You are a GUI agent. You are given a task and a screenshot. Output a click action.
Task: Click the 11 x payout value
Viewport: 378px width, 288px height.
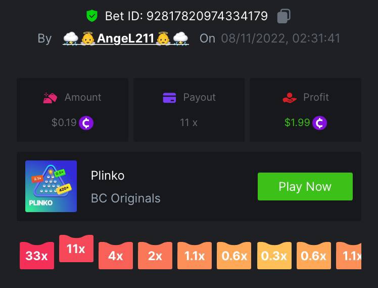pyautogui.click(x=189, y=122)
